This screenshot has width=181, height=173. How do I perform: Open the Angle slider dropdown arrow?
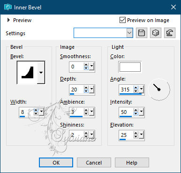coord(141,89)
